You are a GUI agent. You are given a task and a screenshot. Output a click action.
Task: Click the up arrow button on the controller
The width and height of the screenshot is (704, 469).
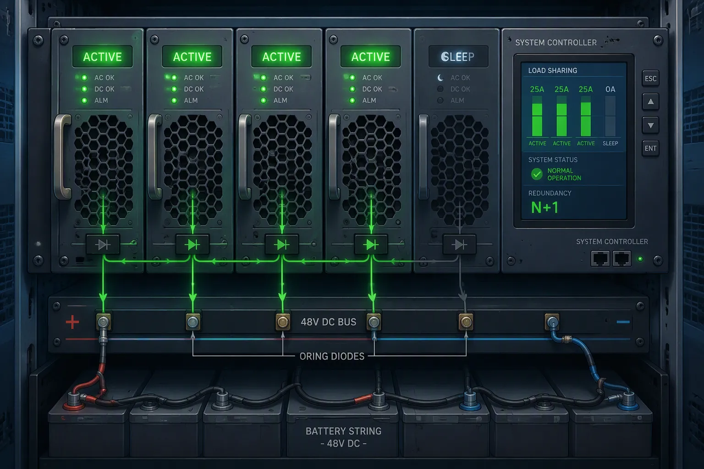[650, 102]
